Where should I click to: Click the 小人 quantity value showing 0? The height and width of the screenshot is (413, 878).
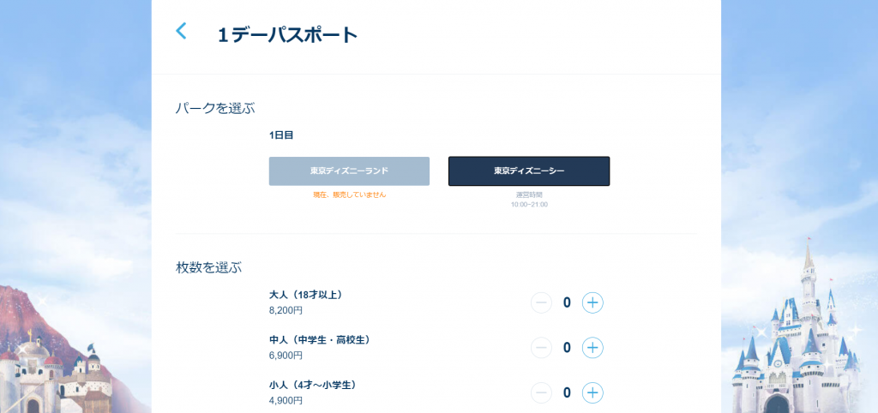(567, 393)
